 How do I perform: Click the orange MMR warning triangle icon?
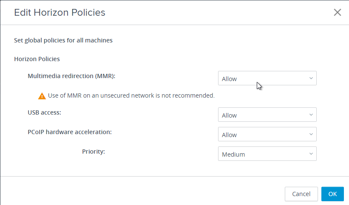pos(42,96)
